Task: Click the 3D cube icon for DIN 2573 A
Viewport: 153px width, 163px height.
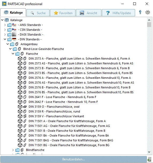Action: coord(20,59)
